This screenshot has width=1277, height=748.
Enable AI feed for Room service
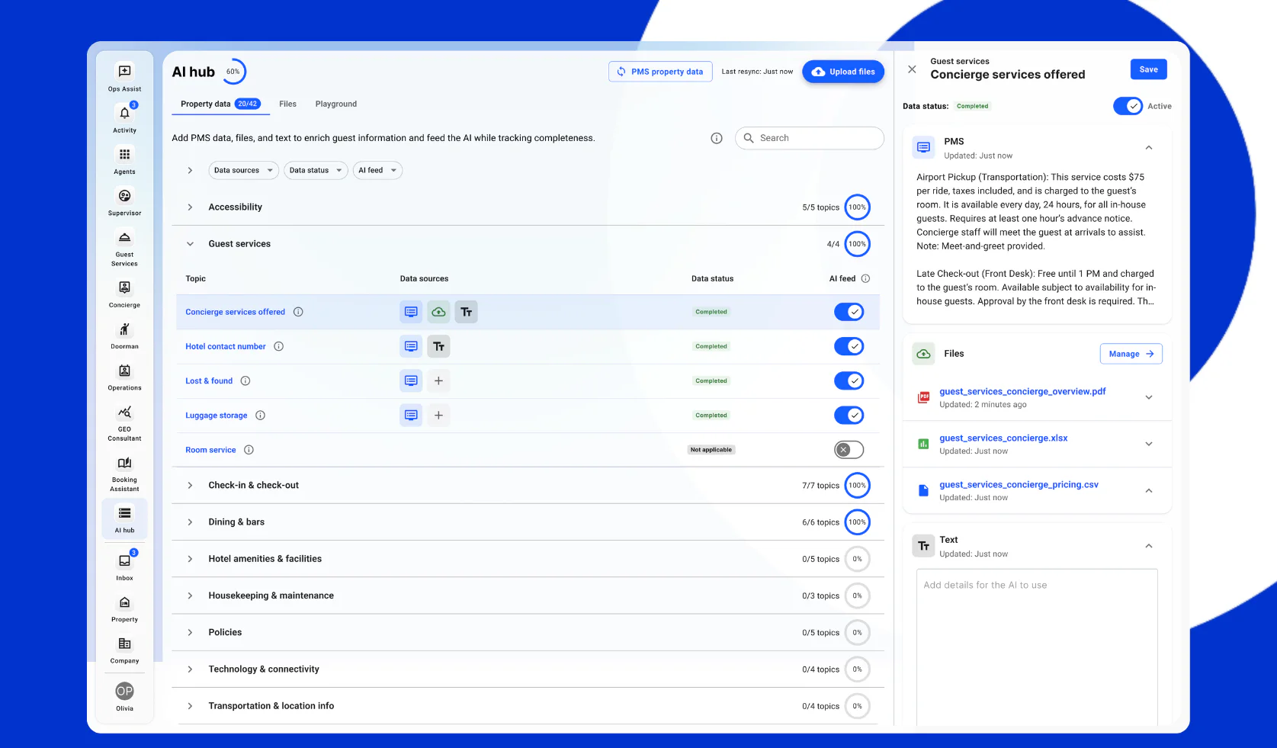point(849,450)
